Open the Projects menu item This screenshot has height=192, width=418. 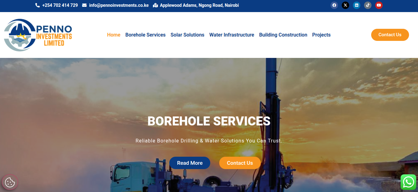[x=321, y=35]
